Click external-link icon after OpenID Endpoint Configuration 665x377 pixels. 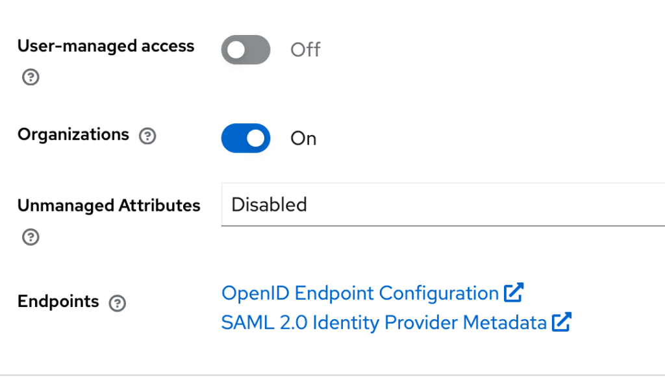[514, 292]
